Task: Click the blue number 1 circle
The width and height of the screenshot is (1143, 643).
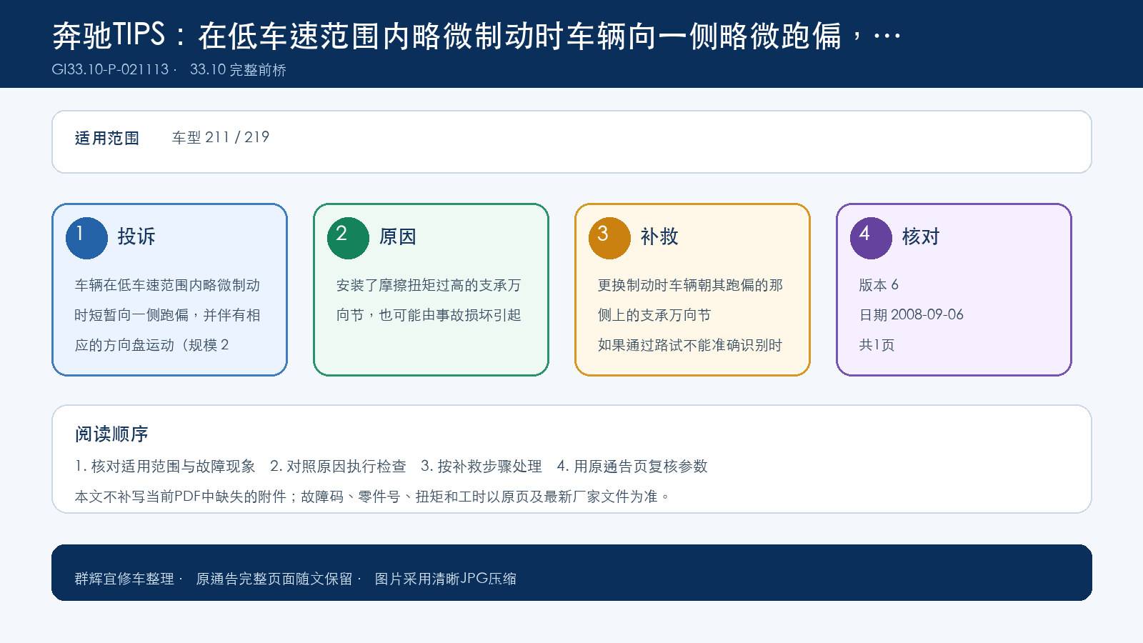Action: 86,238
